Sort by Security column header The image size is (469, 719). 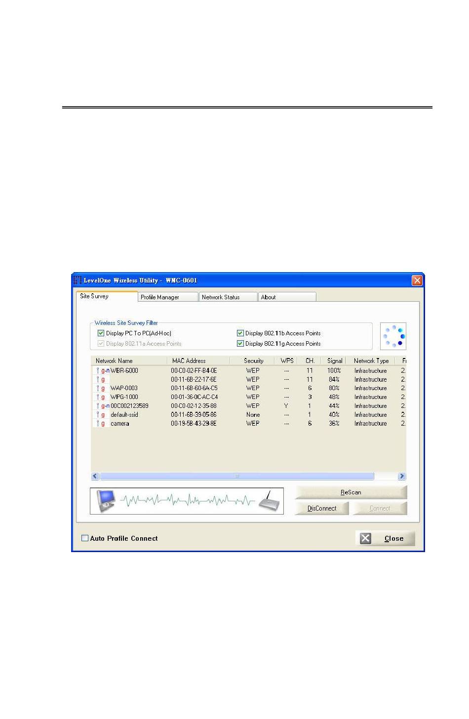click(x=252, y=361)
